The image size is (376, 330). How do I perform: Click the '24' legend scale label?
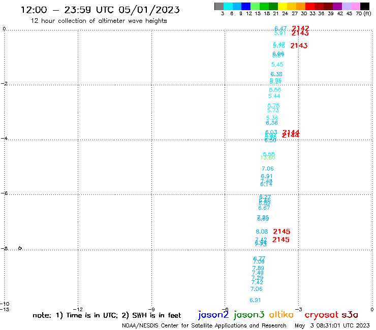285,14
